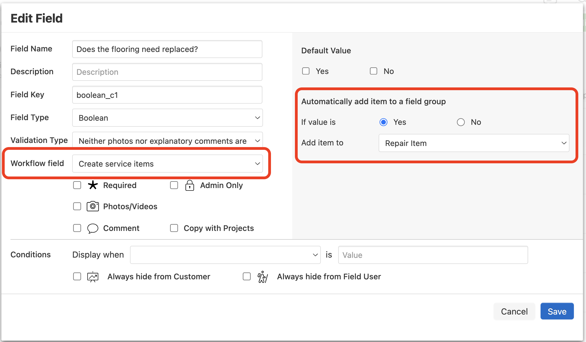Click the Cancel button
Screen dimensions: 586x342
514,311
